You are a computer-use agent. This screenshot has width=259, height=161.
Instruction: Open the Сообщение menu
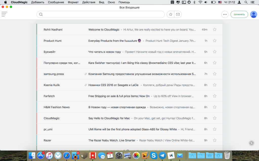click(x=56, y=2)
